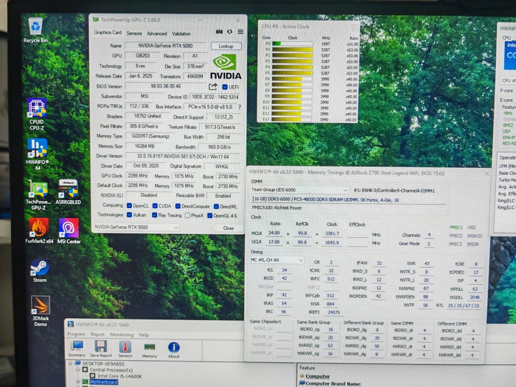
Task: Open GPU selector dropdown NVIDIA GeForce RTX 5080
Action: click(x=137, y=227)
